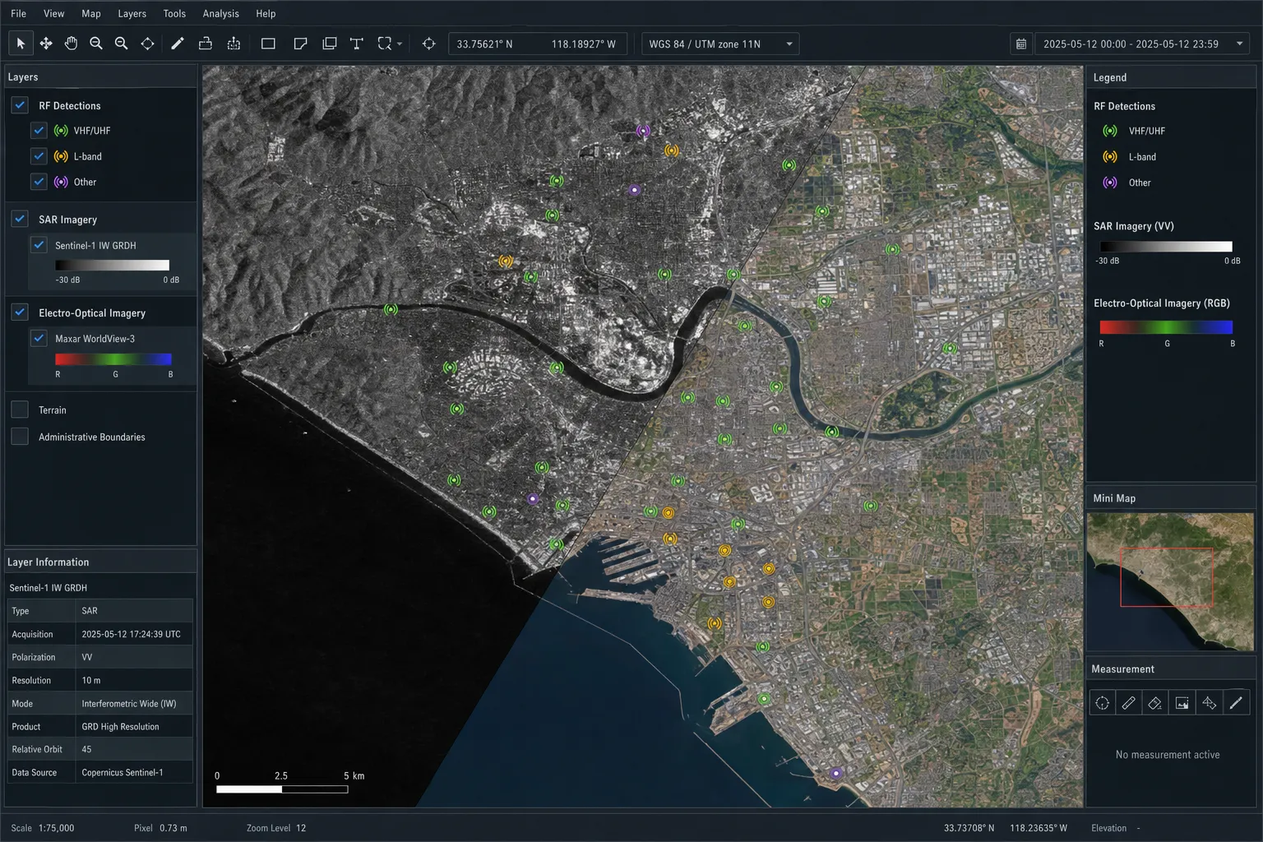Uncheck the RF Detections layer group
1263x842 pixels.
coord(20,105)
